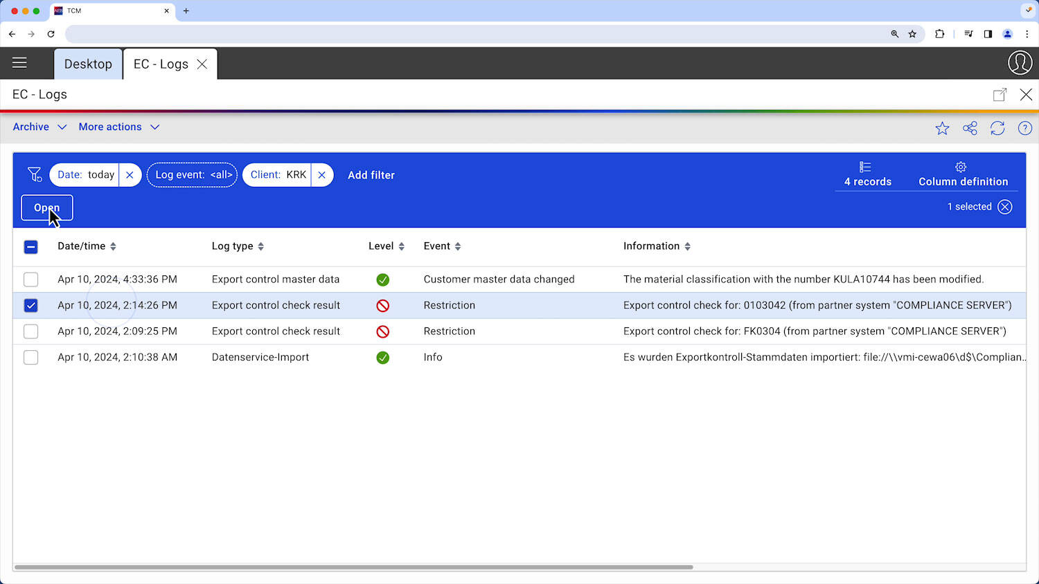Uncheck the 2:14:26 PM Restriction row
The height and width of the screenshot is (584, 1039).
pyautogui.click(x=30, y=305)
